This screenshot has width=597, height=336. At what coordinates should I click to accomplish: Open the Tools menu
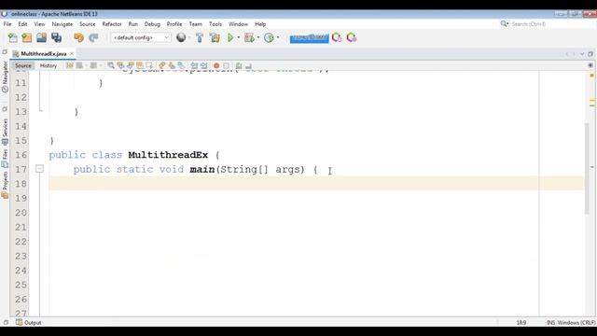pyautogui.click(x=215, y=24)
